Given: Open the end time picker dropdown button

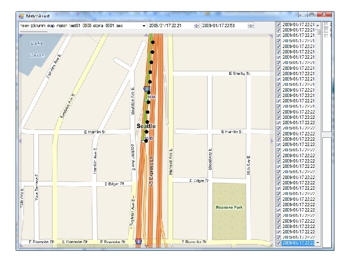Looking at the screenshot, I should (x=251, y=26).
